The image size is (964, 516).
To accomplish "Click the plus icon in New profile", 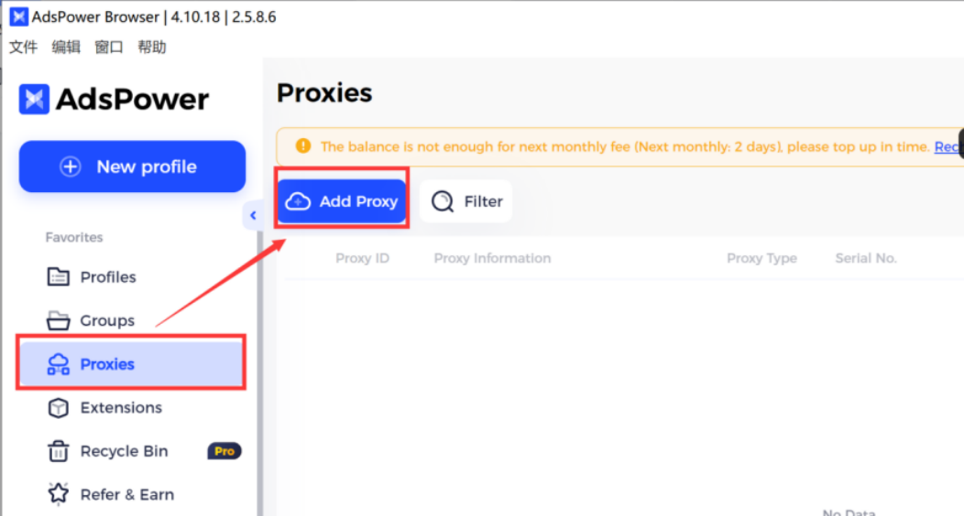I will pyautogui.click(x=70, y=167).
